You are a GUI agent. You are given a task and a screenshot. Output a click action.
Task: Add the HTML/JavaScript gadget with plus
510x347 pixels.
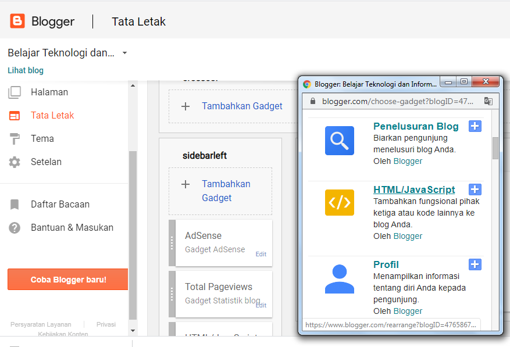coord(475,189)
